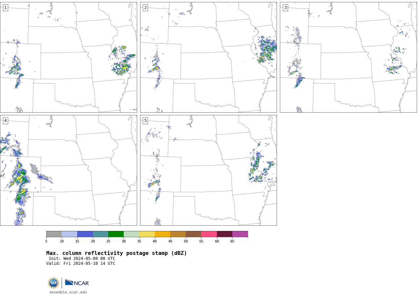
Task: Click panel number label 4
Action: (x=6, y=121)
